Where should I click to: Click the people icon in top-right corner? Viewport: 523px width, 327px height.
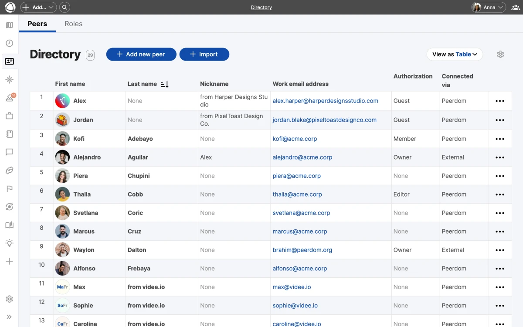(x=515, y=7)
